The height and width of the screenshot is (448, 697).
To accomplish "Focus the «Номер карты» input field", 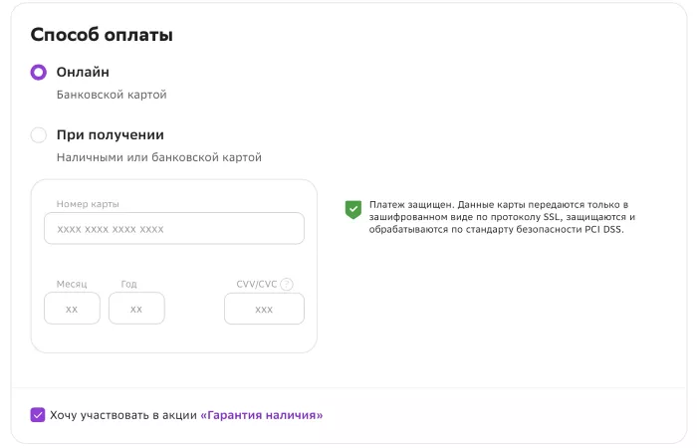I will 173,228.
